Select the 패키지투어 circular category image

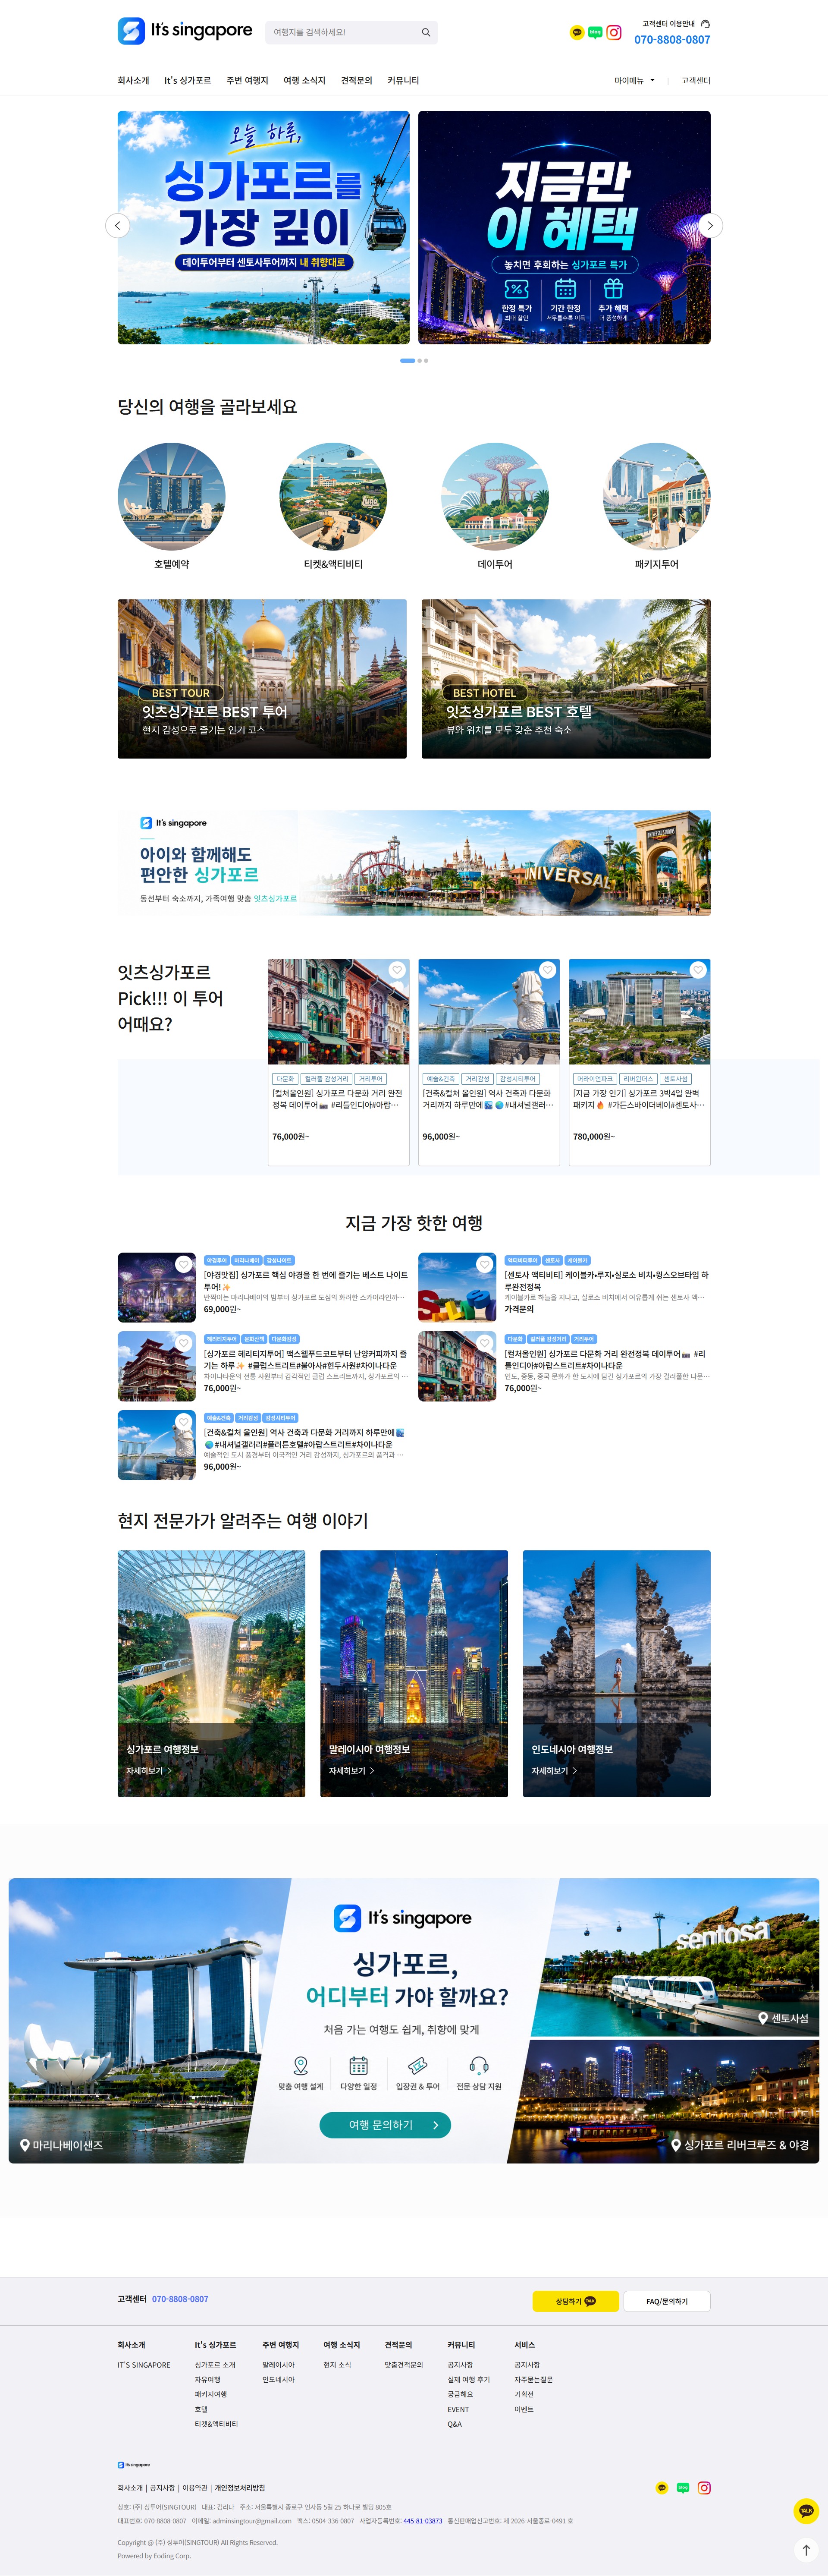[657, 497]
